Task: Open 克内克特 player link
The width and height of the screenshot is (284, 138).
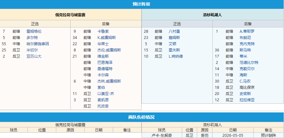Action: pos(247,44)
